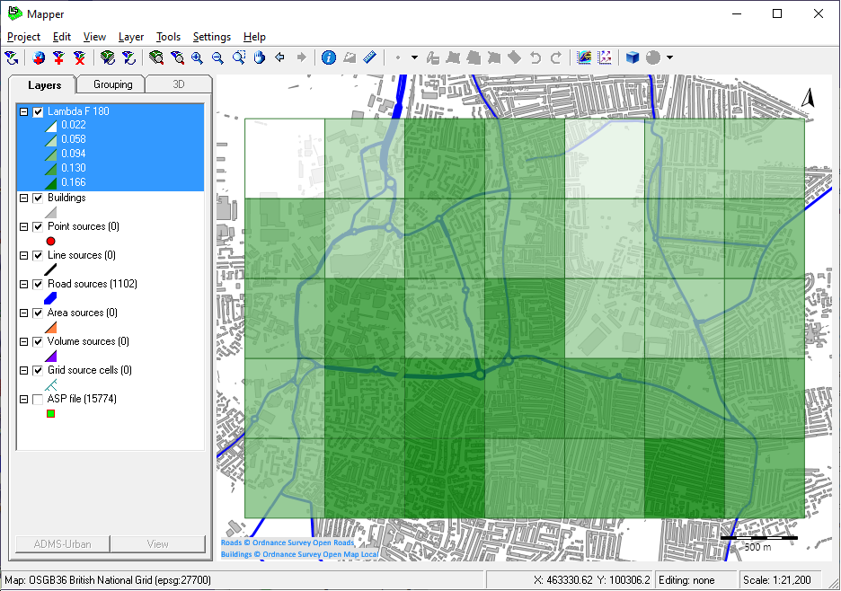
Task: Go back to previous map extent
Action: [x=280, y=57]
